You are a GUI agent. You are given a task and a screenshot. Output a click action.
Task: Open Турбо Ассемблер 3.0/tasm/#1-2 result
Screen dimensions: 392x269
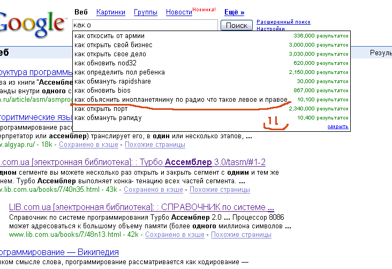[132, 162]
